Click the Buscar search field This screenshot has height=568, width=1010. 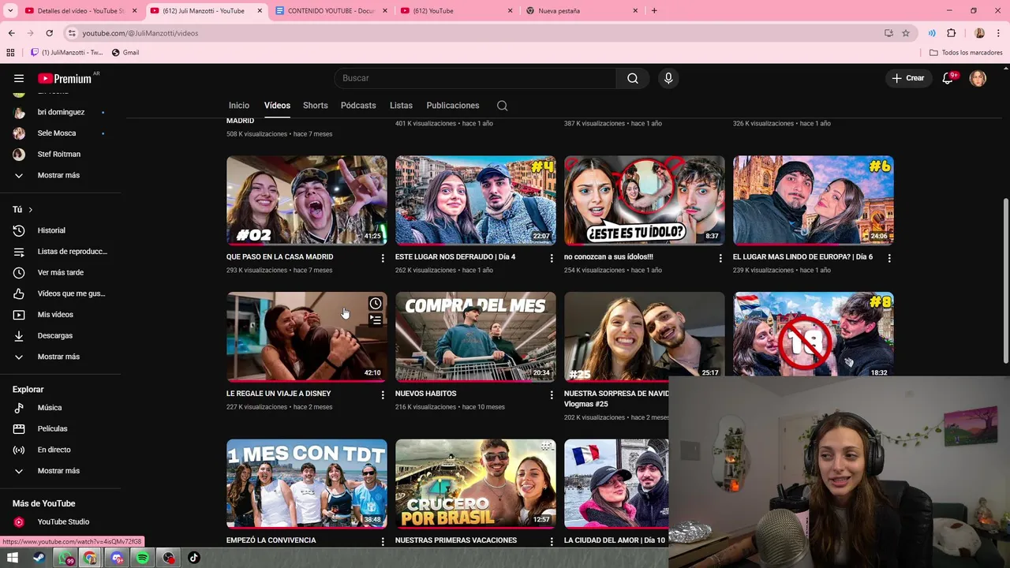coord(475,78)
